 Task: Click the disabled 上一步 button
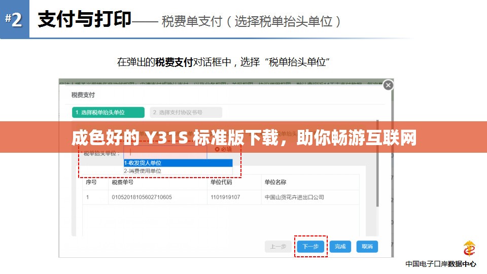tap(278, 247)
